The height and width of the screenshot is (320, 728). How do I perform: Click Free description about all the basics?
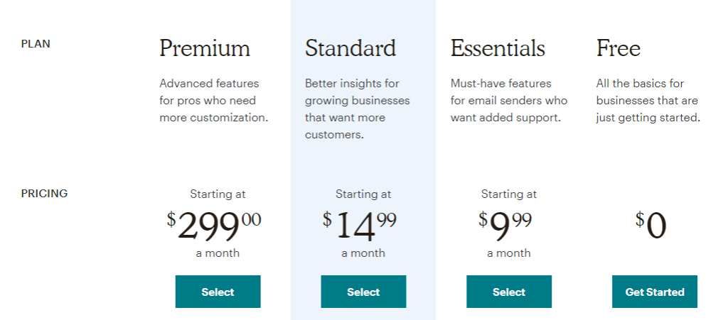pos(648,100)
